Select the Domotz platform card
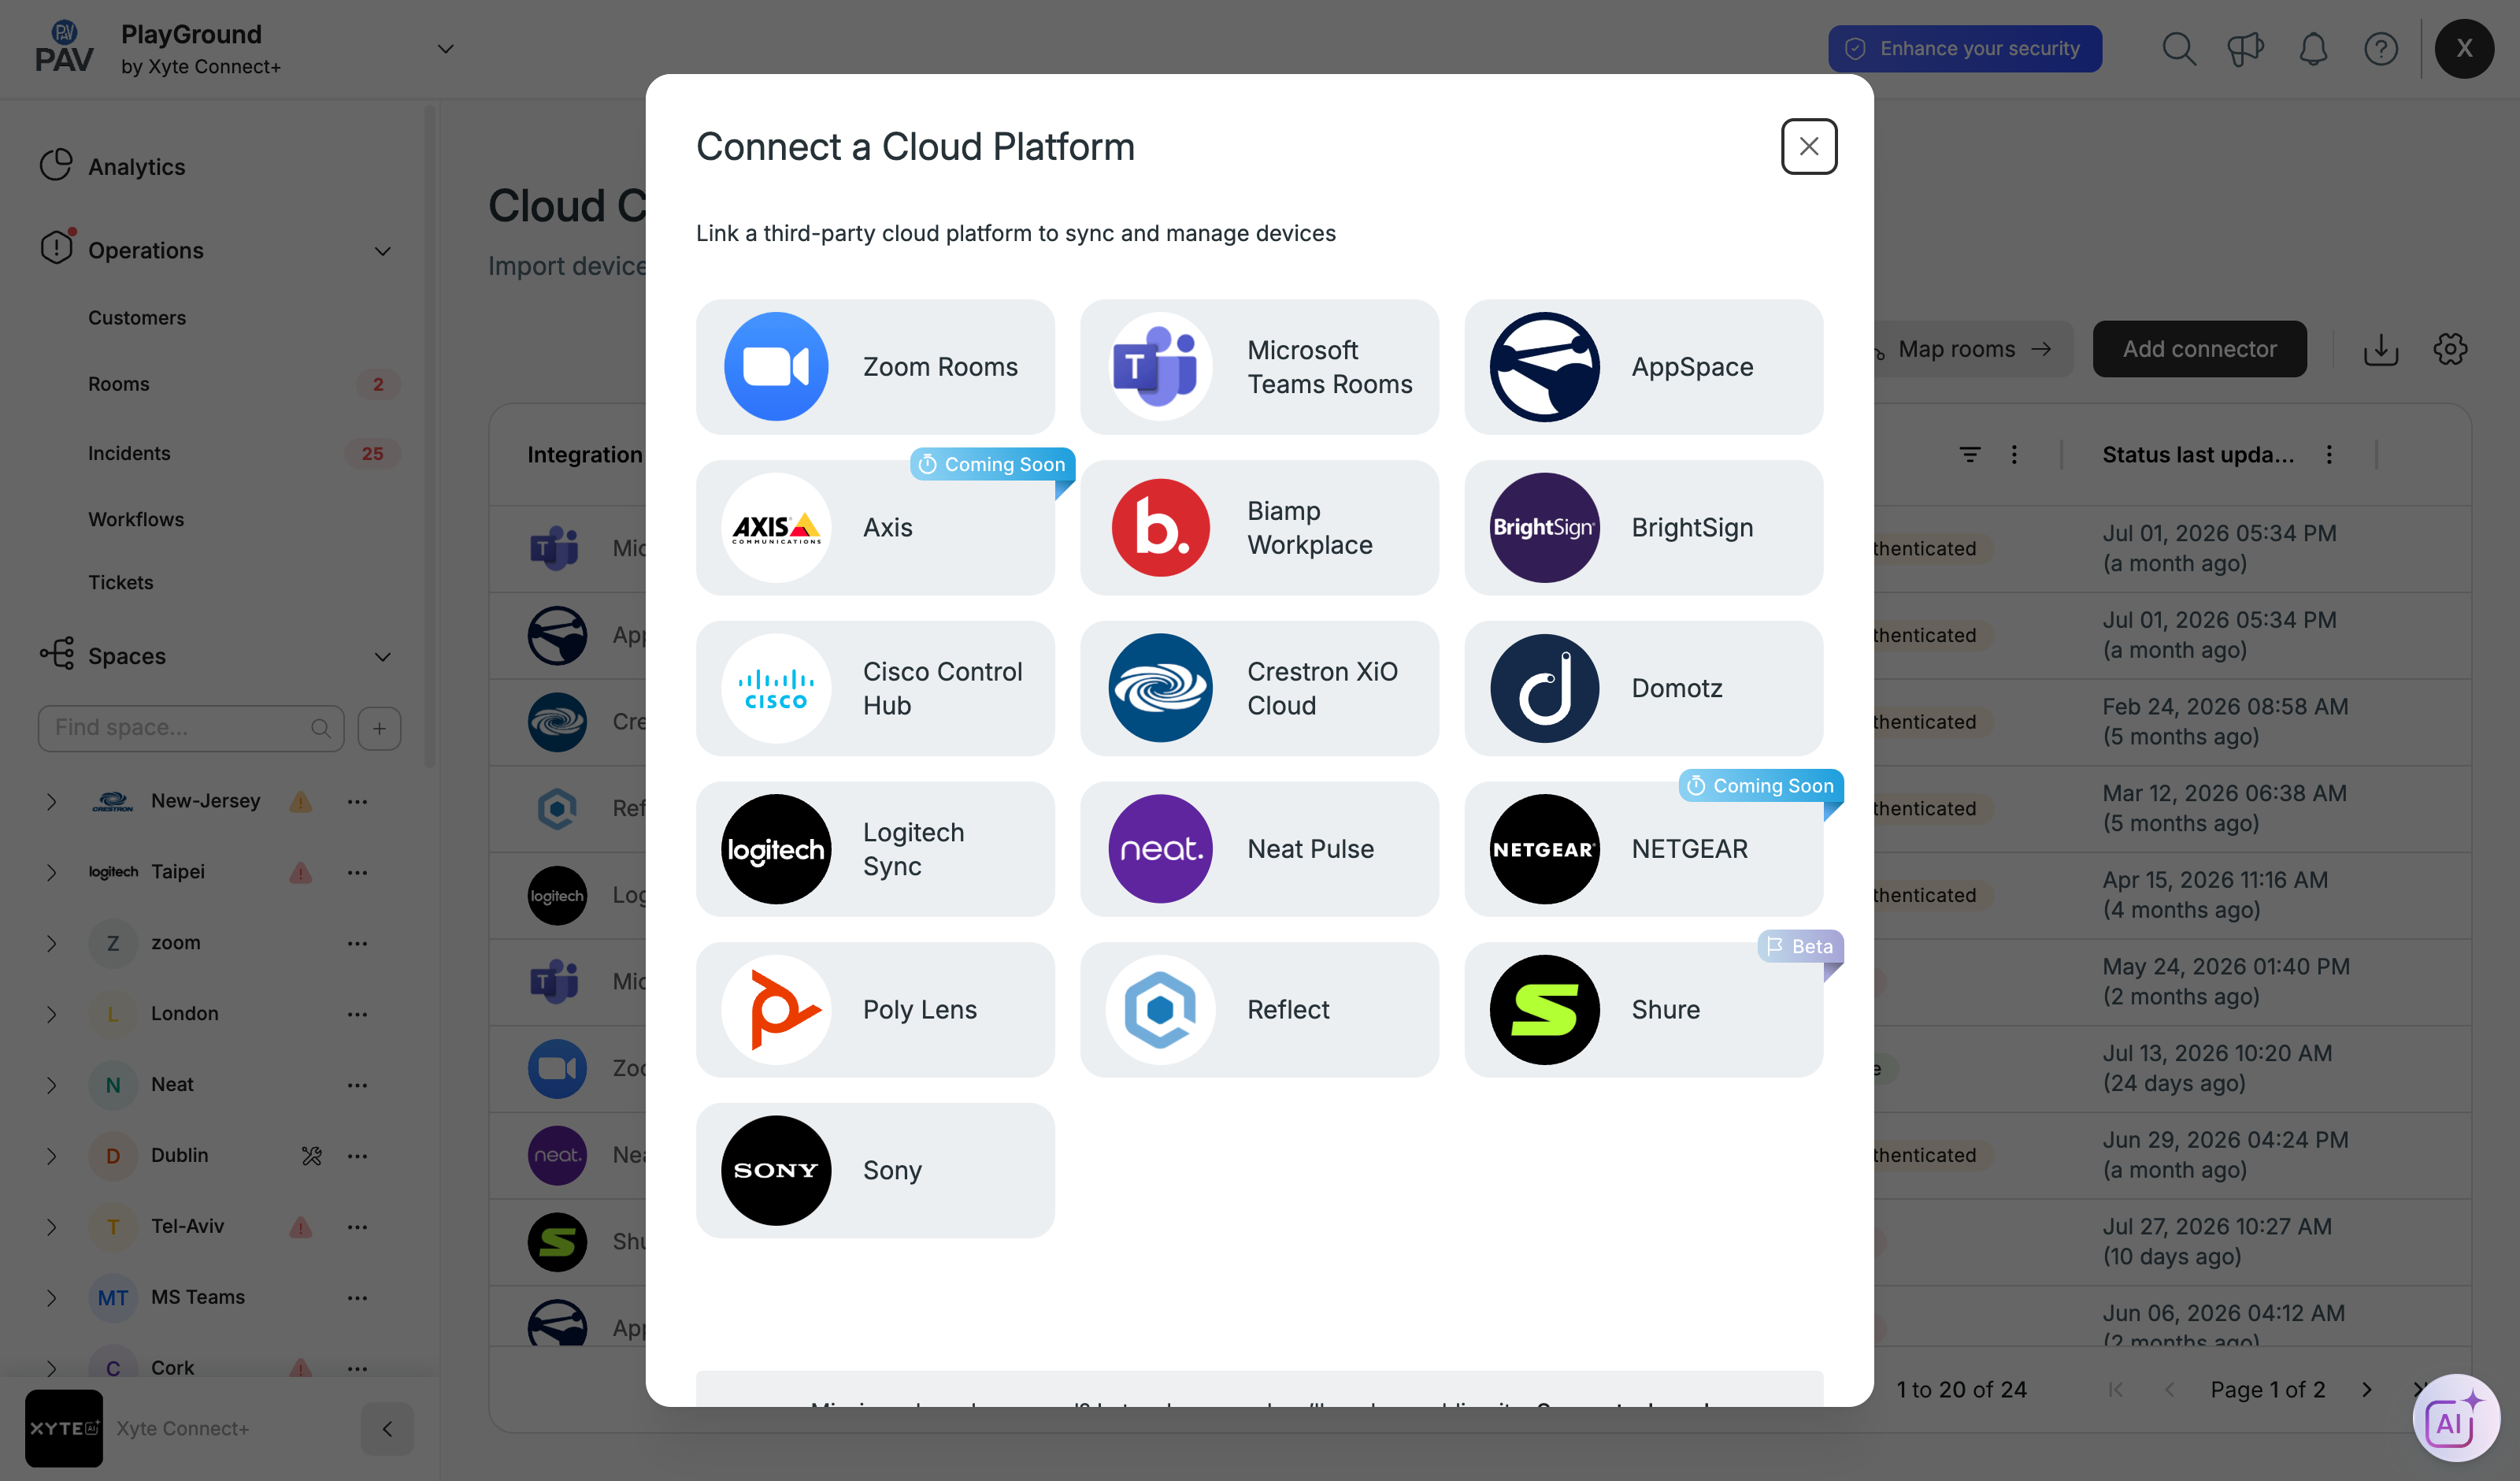 pos(1643,689)
